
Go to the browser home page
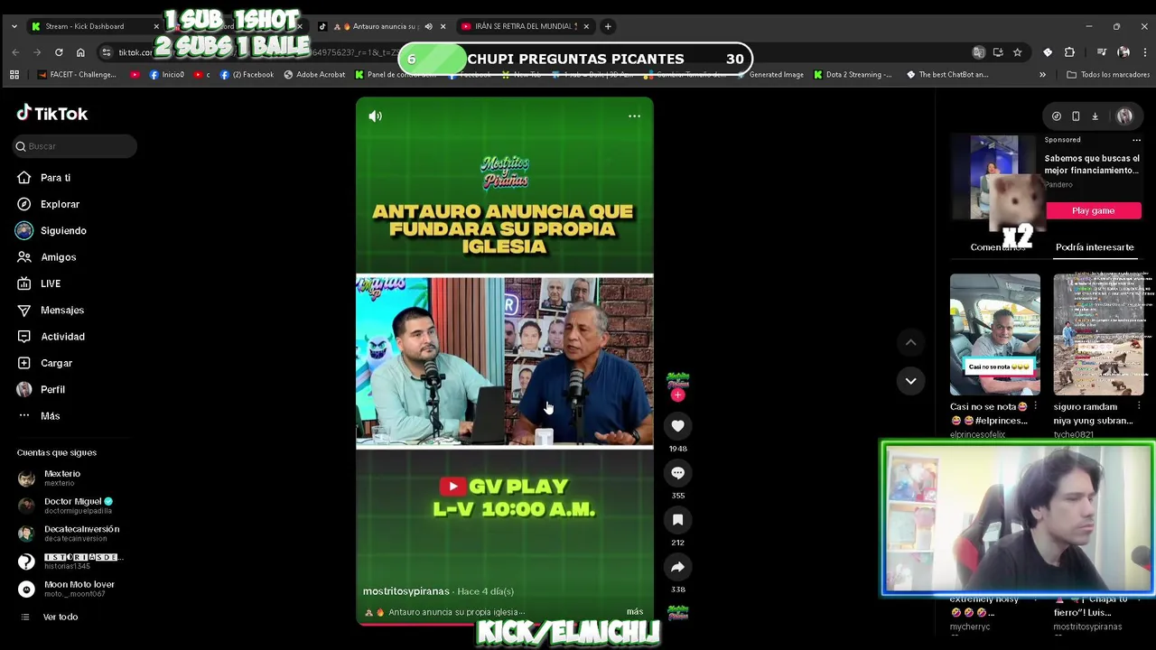(x=80, y=52)
